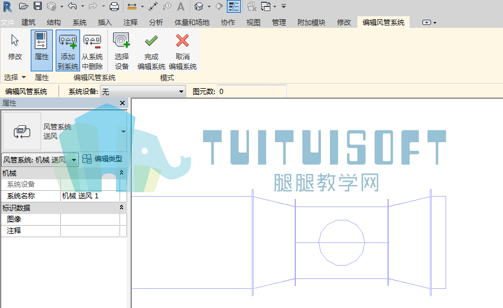
Task: Click the Redo arrow in quick access toolbar
Action: click(x=93, y=6)
